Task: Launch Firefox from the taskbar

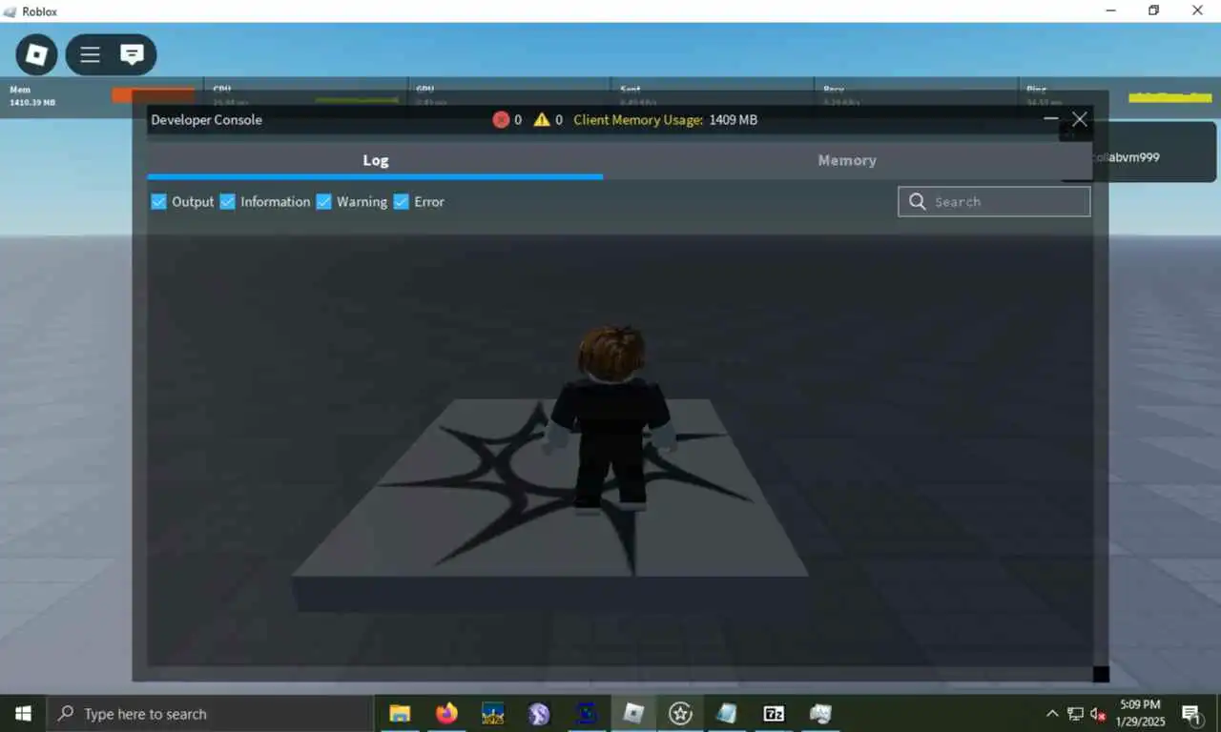Action: [446, 713]
